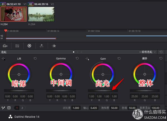Switch to adjustment page 2
The width and height of the screenshot is (167, 121).
[x=22, y=108]
